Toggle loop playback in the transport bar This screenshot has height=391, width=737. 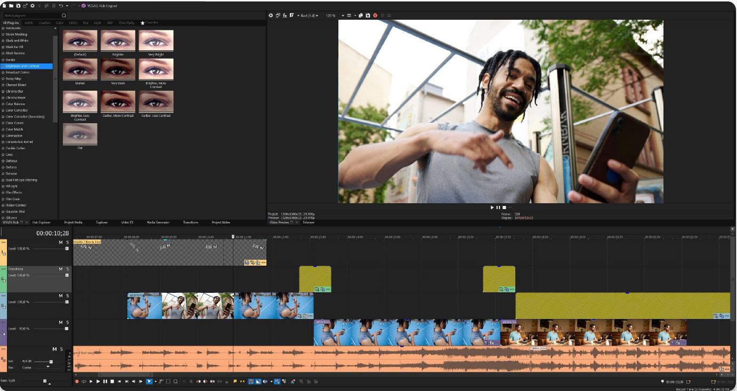pyautogui.click(x=84, y=381)
